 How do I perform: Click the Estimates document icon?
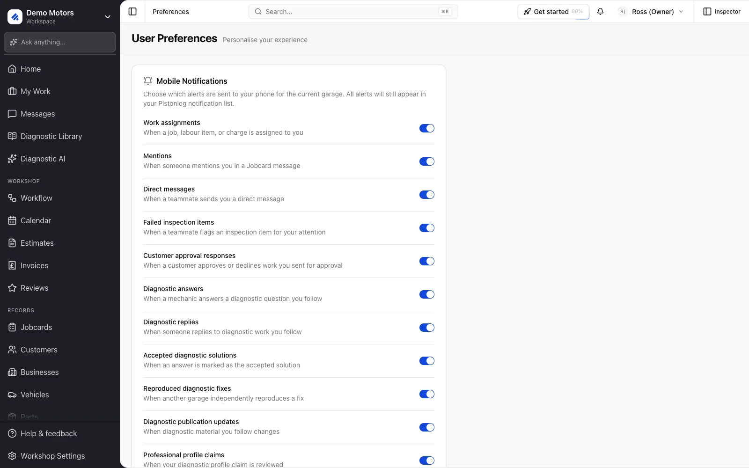(x=12, y=243)
